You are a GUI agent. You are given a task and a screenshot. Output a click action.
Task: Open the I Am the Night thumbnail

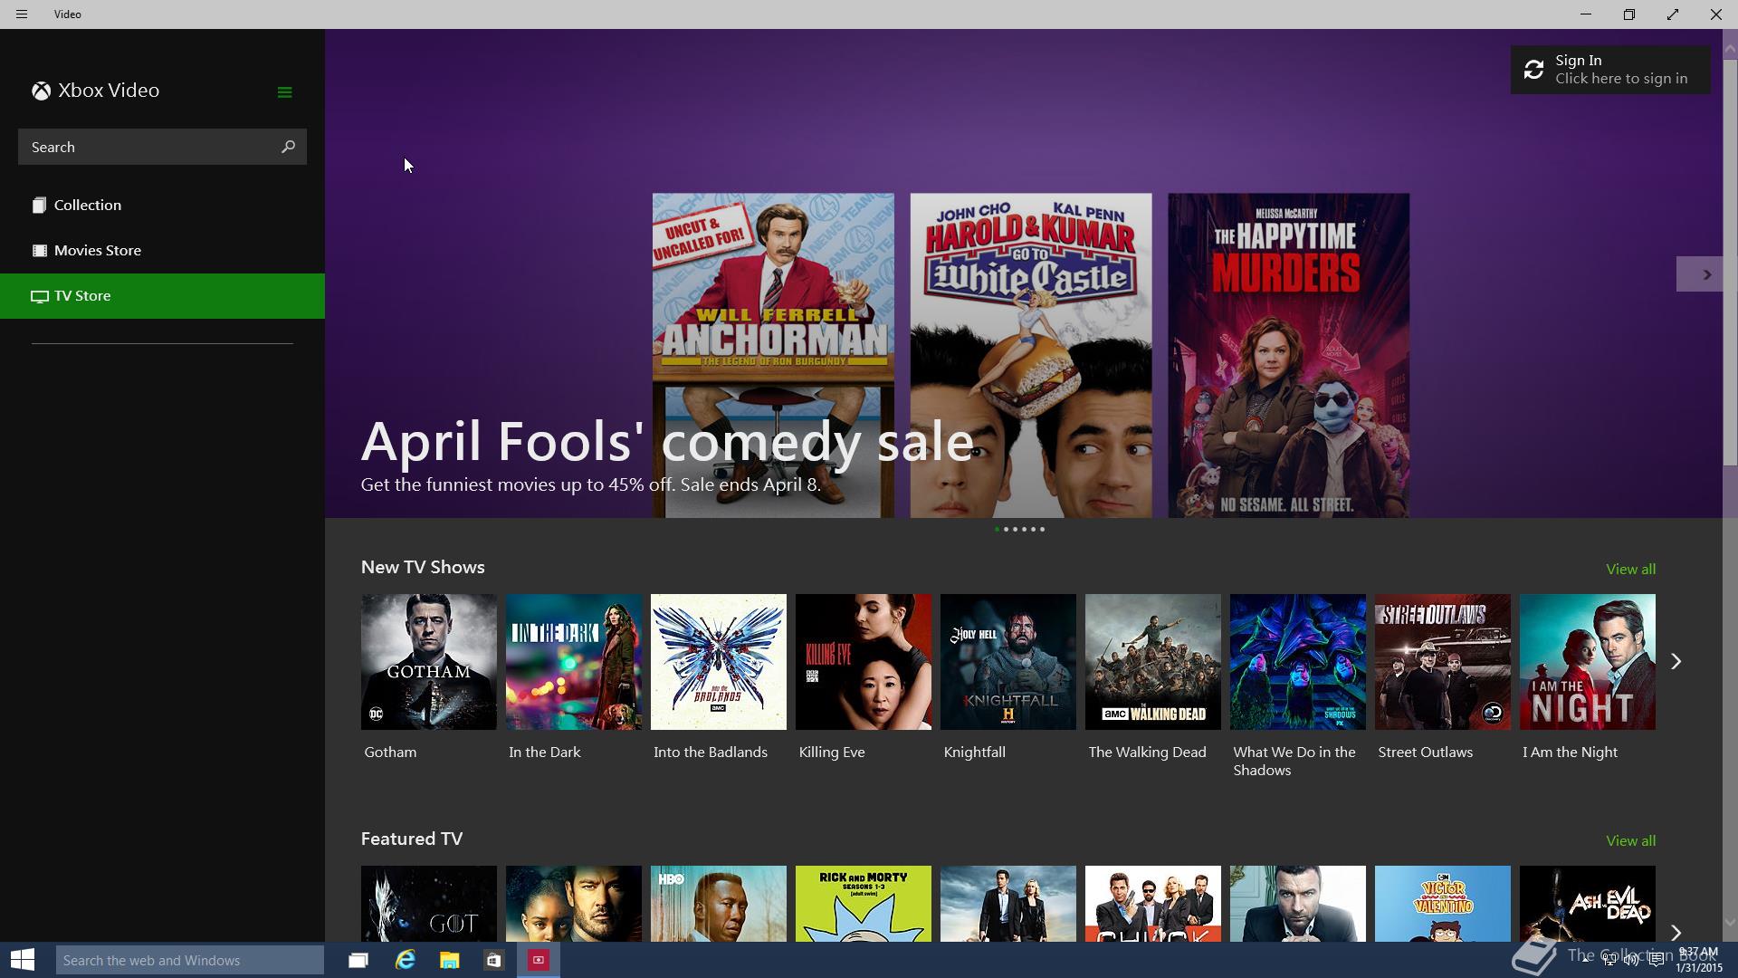[1588, 662]
